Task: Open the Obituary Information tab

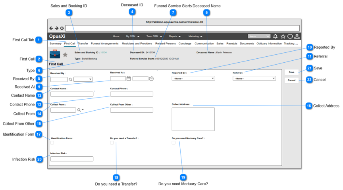Action: point(269,44)
